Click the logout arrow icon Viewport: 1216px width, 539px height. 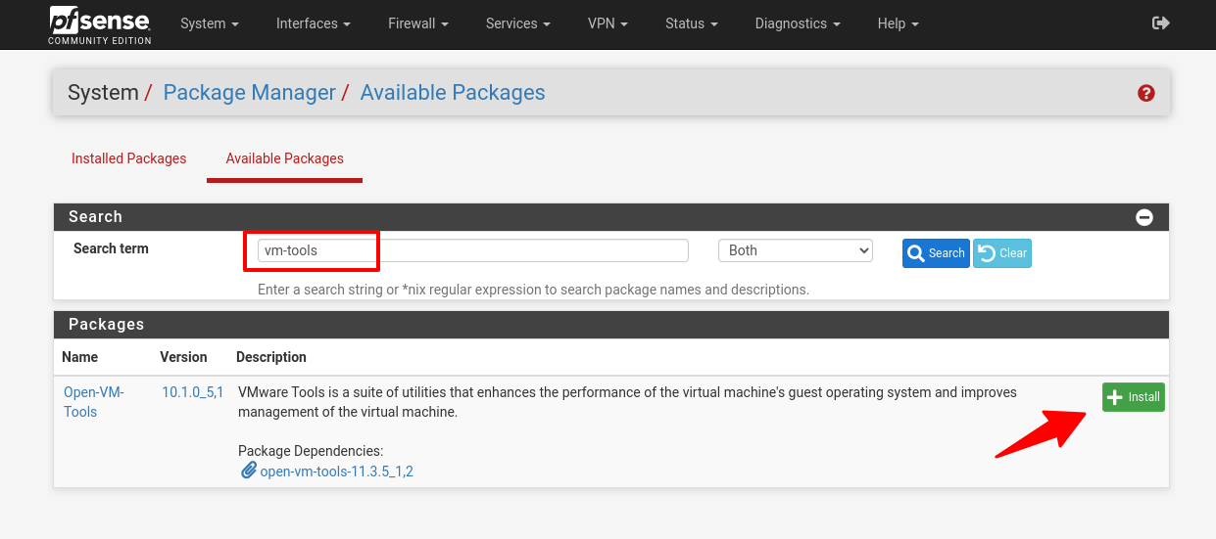point(1161,22)
